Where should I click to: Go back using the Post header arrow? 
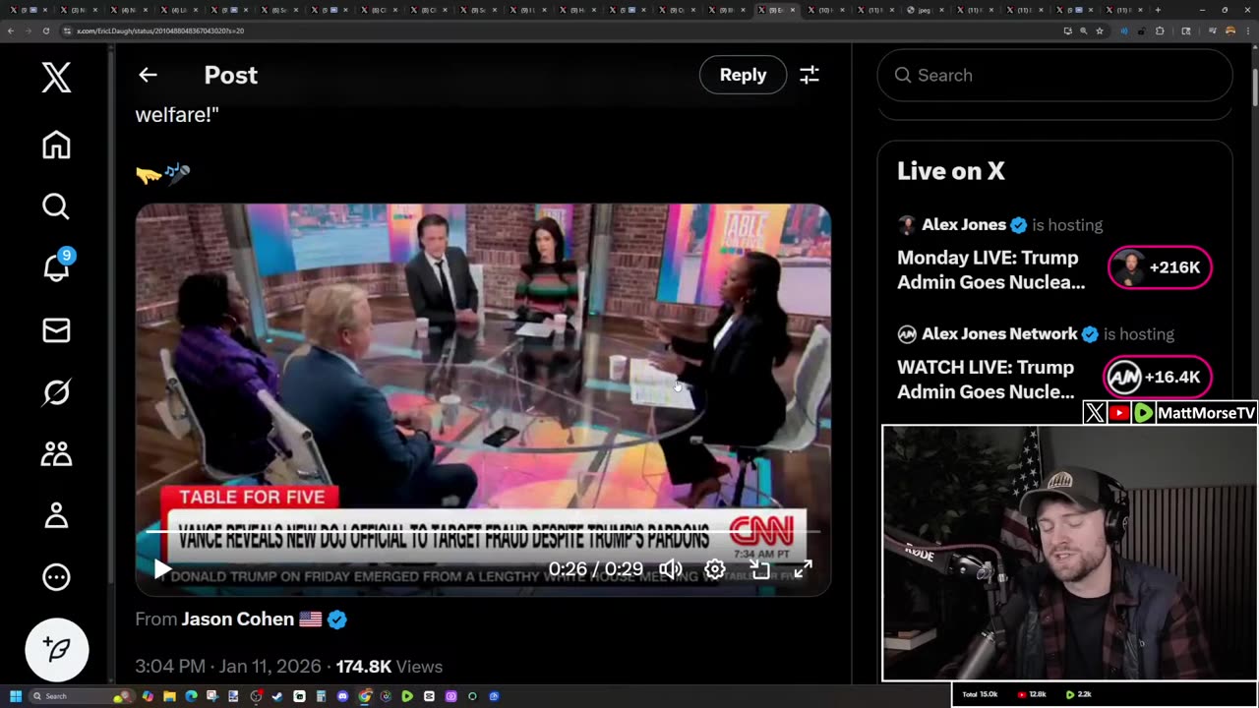point(148,75)
